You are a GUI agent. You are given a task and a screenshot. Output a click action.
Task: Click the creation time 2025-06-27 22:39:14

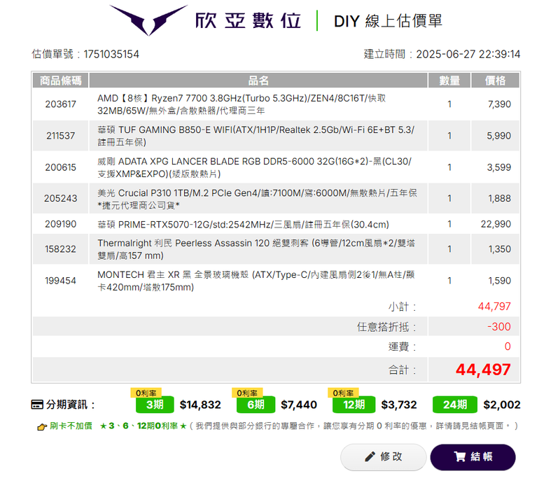pos(468,55)
